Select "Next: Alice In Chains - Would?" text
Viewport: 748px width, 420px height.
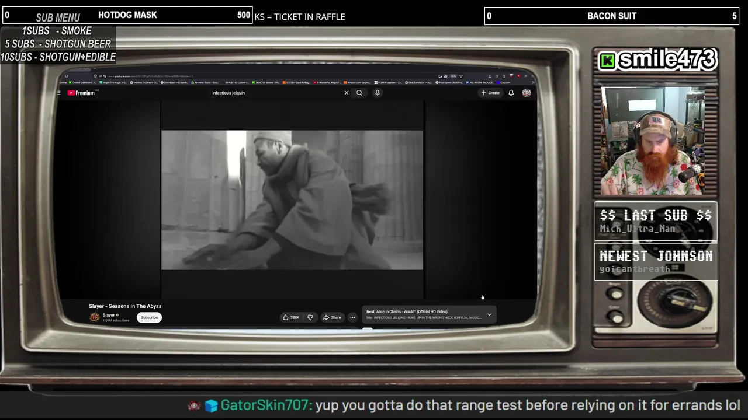[407, 311]
